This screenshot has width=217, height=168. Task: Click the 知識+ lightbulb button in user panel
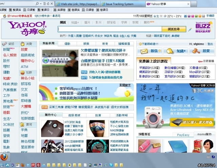click(176, 51)
